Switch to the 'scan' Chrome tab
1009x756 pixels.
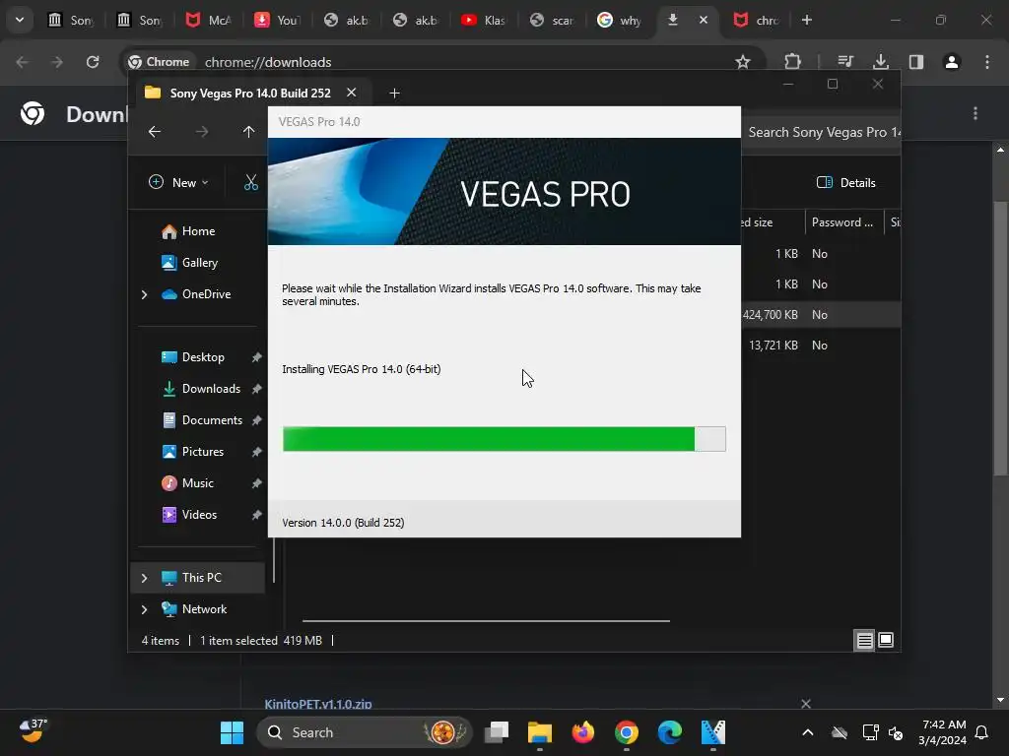552,20
